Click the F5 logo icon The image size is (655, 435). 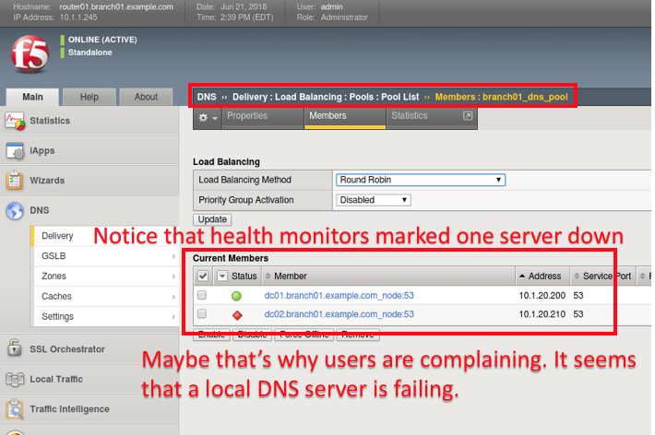(30, 53)
